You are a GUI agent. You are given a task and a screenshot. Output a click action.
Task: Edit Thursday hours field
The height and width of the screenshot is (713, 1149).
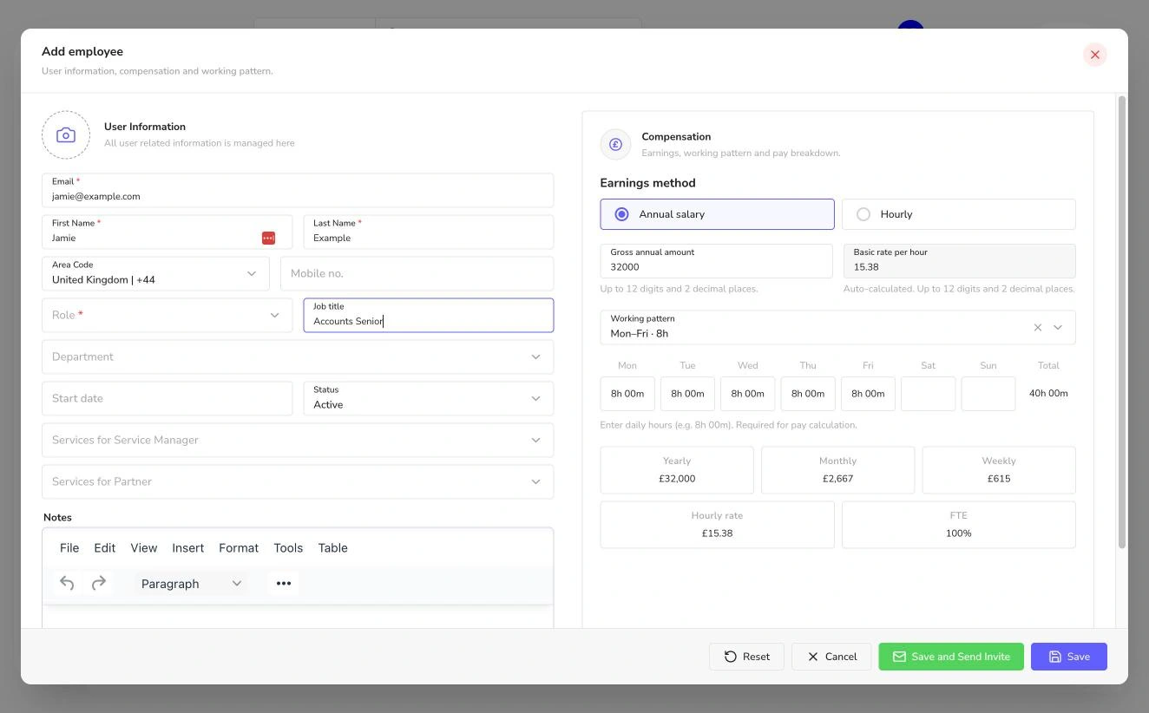coord(808,394)
